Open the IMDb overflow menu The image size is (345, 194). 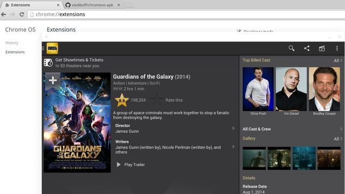tap(337, 48)
